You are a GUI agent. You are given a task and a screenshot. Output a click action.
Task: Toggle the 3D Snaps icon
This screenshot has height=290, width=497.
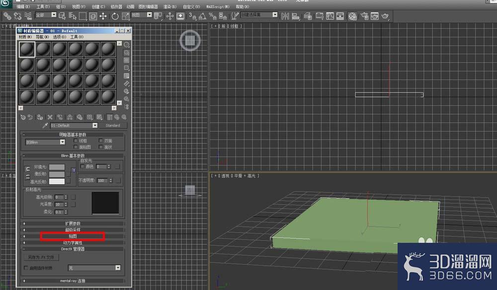[x=192, y=16]
